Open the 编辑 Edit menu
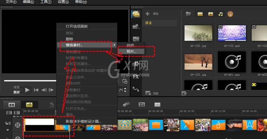 [x=28, y=2]
